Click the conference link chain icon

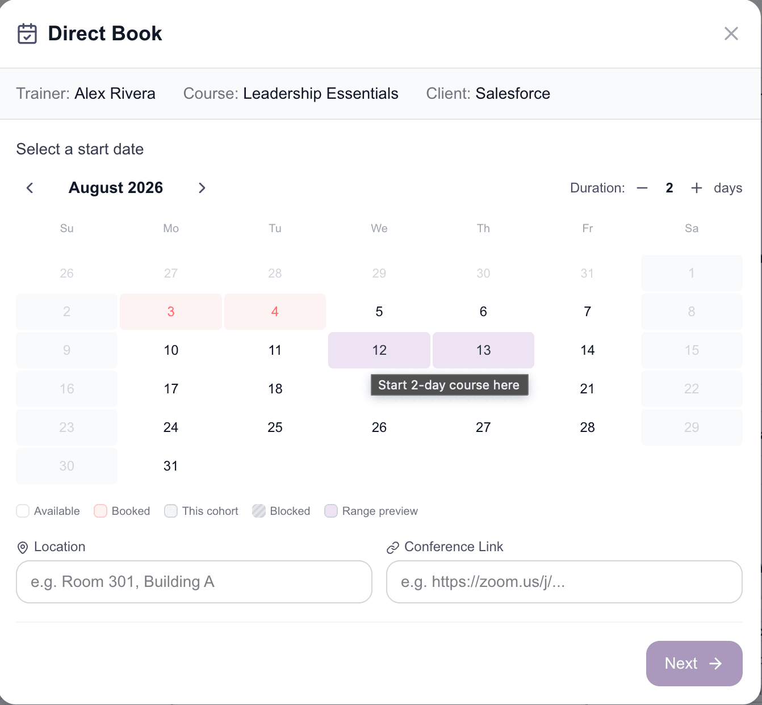(x=393, y=547)
